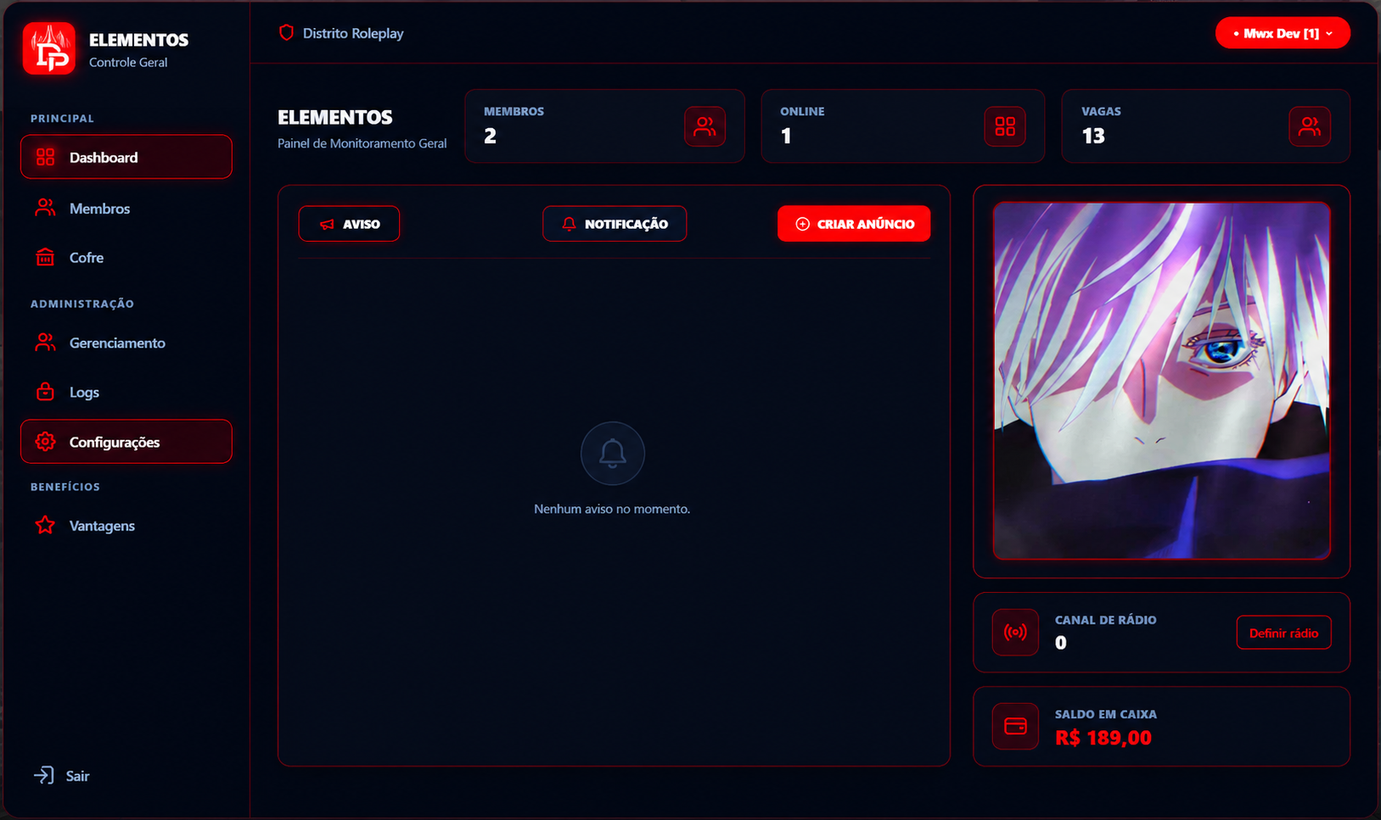Image resolution: width=1381 pixels, height=820 pixels.
Task: Click the Dashboard grid icon in sidebar
Action: tap(45, 157)
